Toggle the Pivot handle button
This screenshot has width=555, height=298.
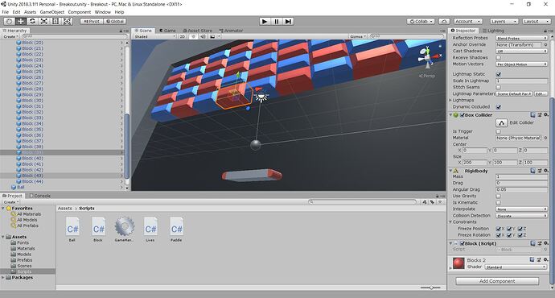coord(92,21)
